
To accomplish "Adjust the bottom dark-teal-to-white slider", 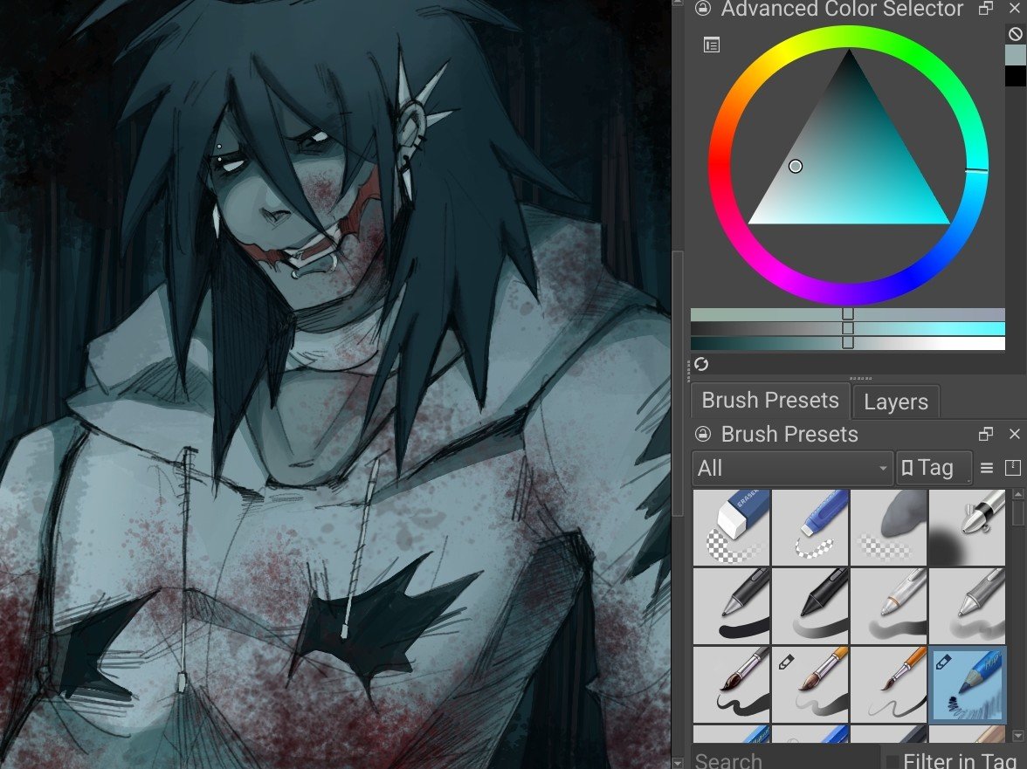I will coord(847,343).
